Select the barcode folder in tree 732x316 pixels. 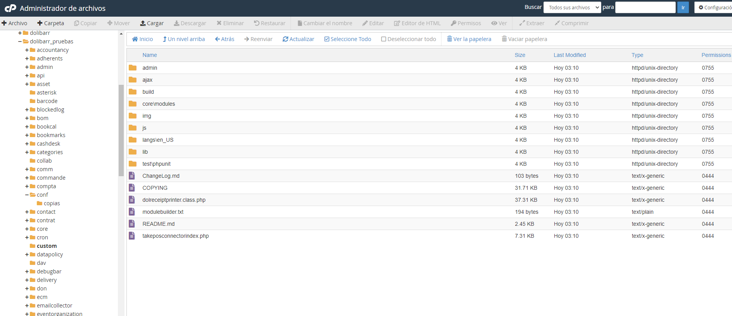(47, 101)
